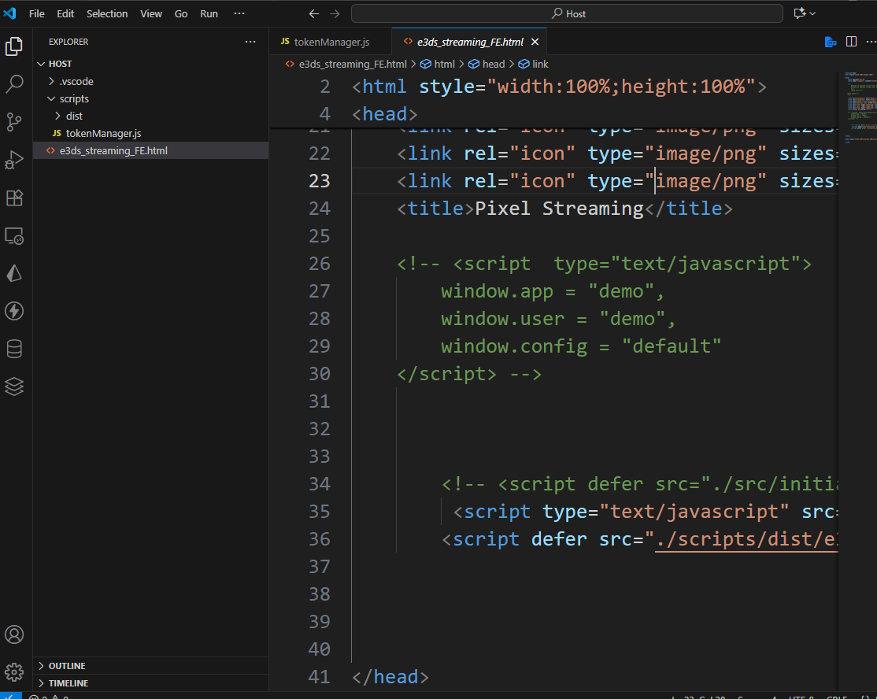Click the EXPLORER panel title
The height and width of the screenshot is (699, 877).
coord(68,42)
